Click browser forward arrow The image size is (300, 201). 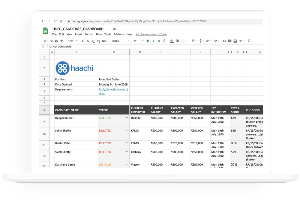pyautogui.click(x=49, y=21)
